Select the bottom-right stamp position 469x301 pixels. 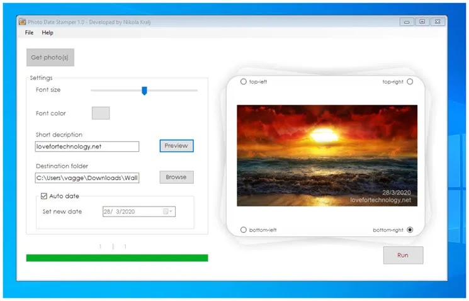click(410, 230)
